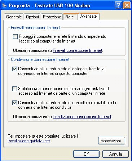The width and height of the screenshot is (132, 161).
Task: Confirm with the OK button
Action: [86, 154]
